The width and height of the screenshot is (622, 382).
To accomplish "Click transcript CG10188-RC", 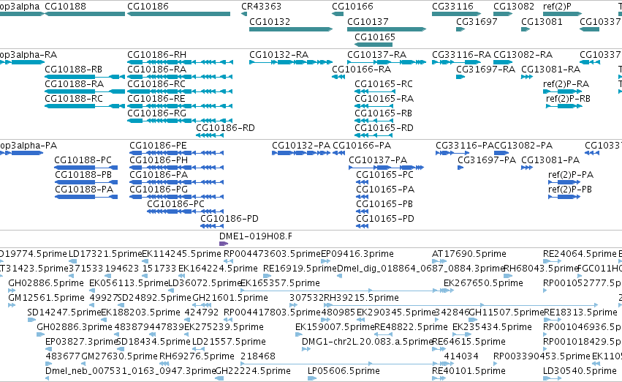I will (x=74, y=99).
